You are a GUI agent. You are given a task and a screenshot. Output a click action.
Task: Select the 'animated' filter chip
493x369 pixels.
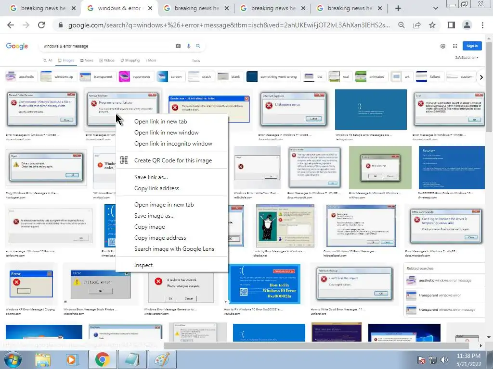point(371,76)
